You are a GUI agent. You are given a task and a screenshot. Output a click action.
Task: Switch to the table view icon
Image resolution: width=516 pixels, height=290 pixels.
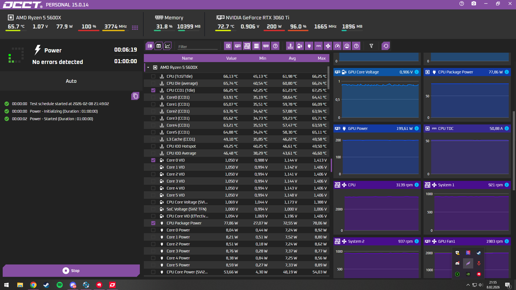tap(159, 46)
